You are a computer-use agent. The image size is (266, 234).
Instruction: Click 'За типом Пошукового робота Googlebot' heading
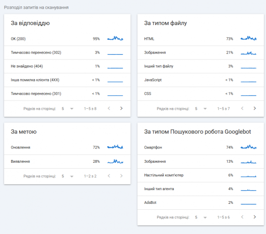[x=198, y=132]
